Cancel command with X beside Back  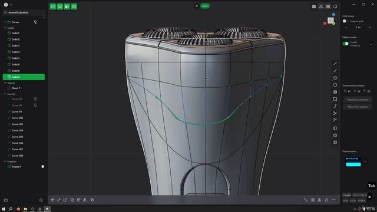coord(196,6)
